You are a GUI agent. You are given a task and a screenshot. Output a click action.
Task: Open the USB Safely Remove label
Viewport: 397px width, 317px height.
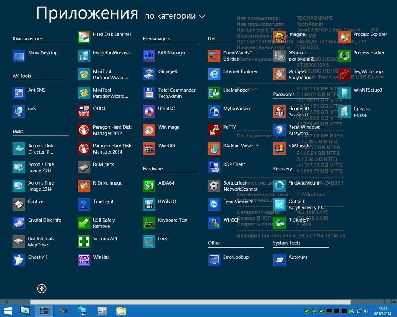point(104,223)
